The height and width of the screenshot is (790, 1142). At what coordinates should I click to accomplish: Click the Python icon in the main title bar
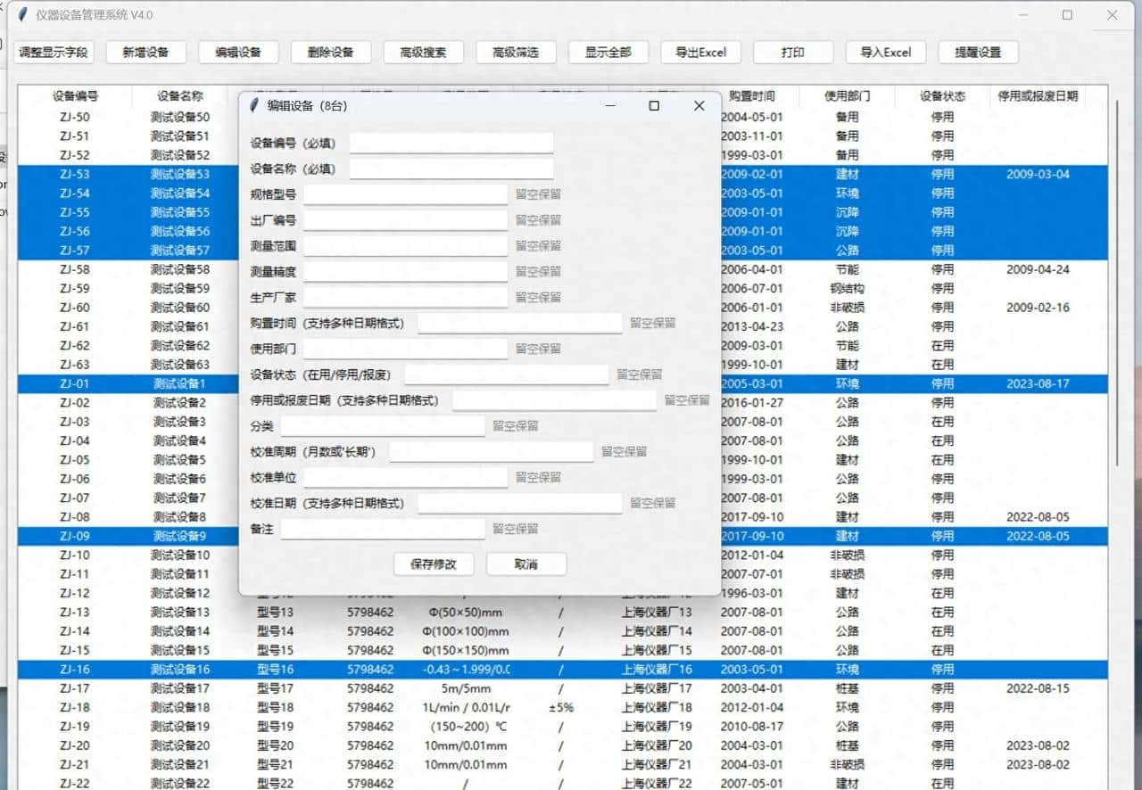point(21,14)
